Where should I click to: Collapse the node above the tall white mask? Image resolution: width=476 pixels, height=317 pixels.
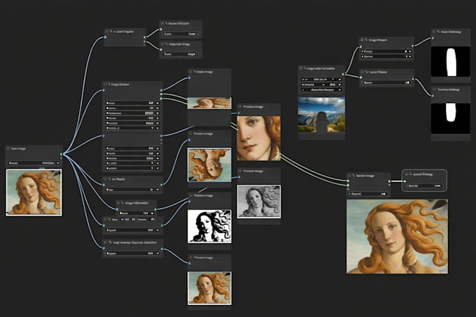(434, 31)
